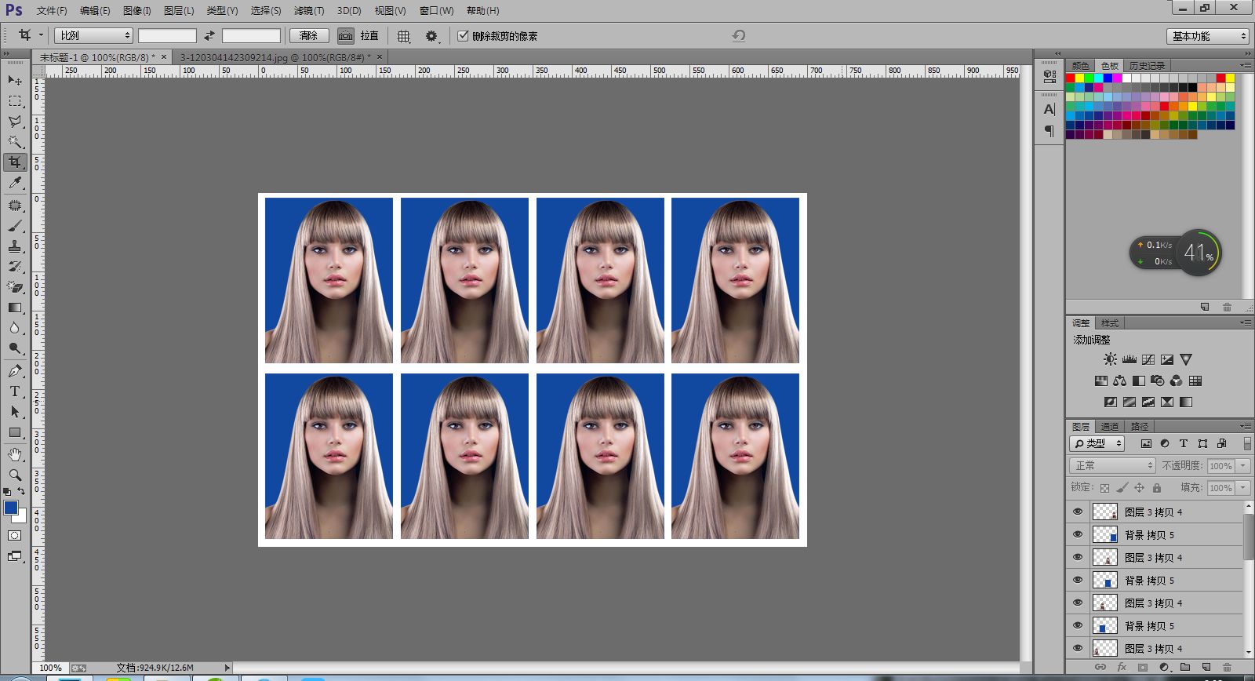The height and width of the screenshot is (681, 1255).
Task: Toggle the delete cropped pixels checkbox
Action: (x=463, y=36)
